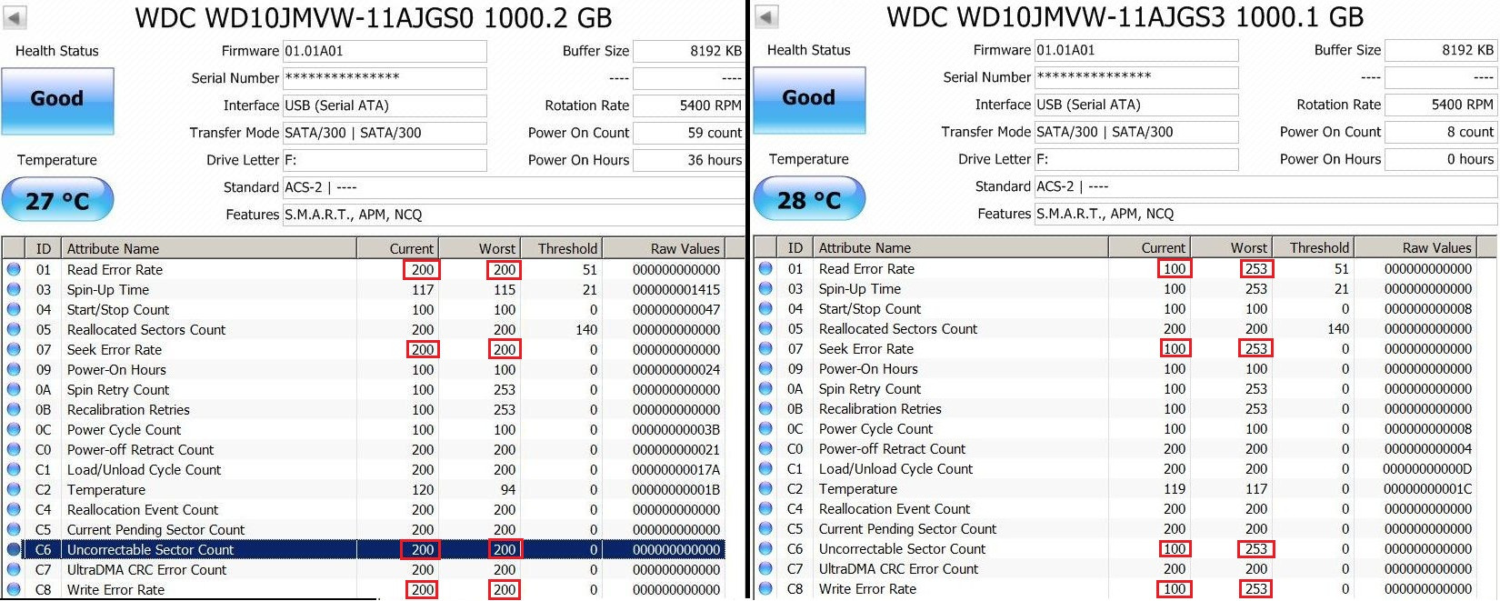Click the back arrow beside WD10JMVW-11AJGS3 title
1500x601 pixels.
coord(766,16)
